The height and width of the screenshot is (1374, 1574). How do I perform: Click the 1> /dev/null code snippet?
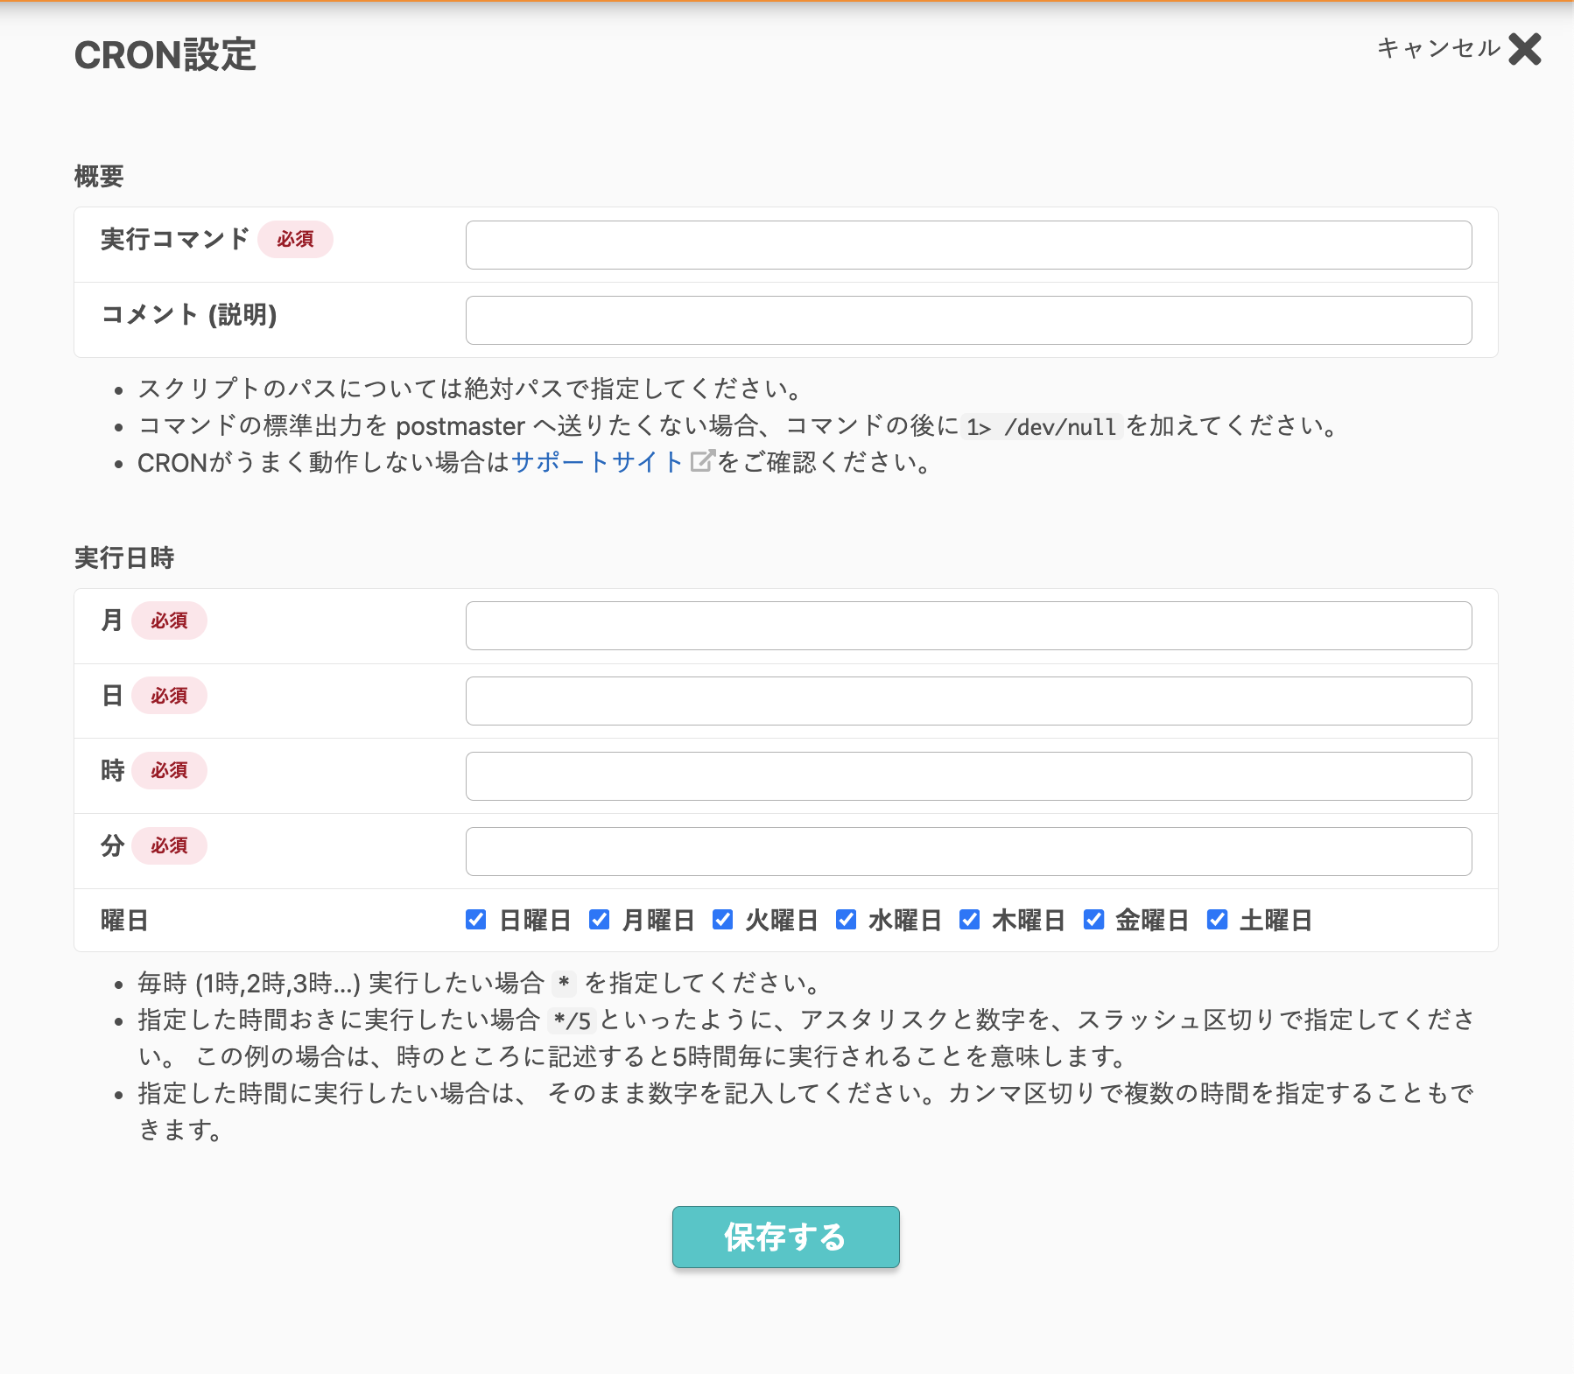pos(1042,427)
